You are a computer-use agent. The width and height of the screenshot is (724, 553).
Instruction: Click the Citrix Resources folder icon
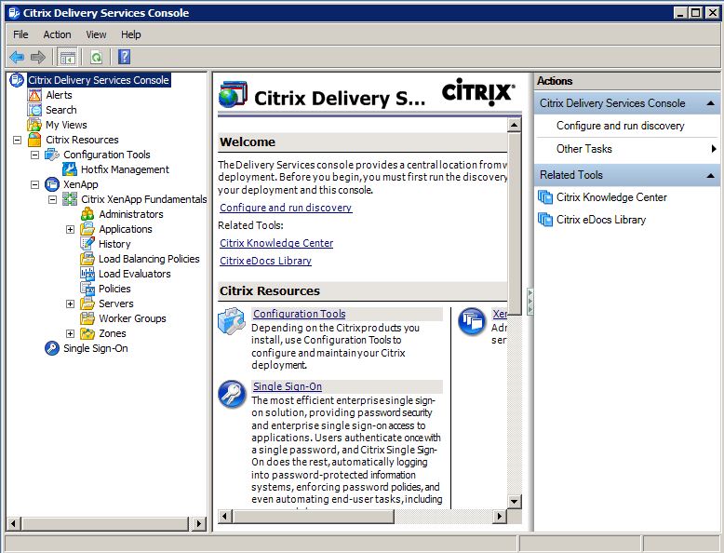pyautogui.click(x=34, y=140)
